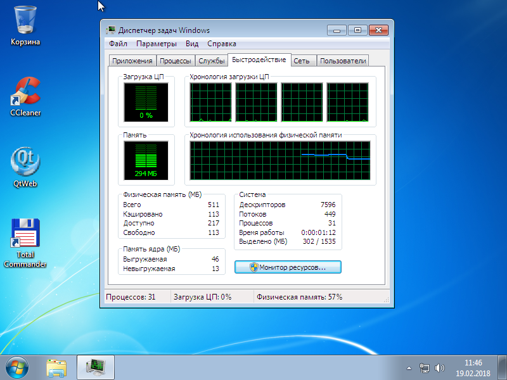
Task: Minimize the Task Manager window
Action: click(x=337, y=30)
